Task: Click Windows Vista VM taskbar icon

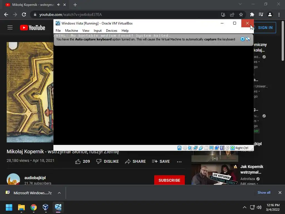Action: click(x=58, y=207)
